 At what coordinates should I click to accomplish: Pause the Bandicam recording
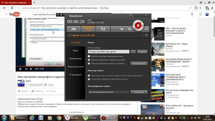point(146,29)
